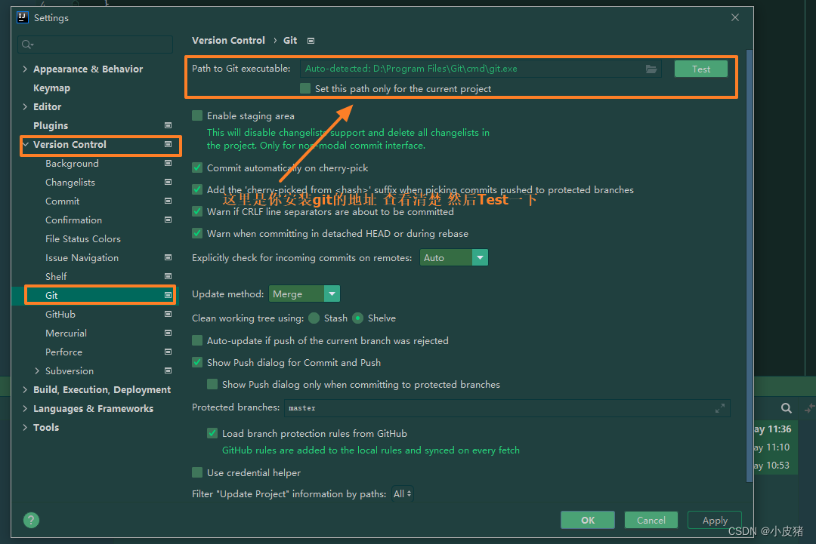The image size is (816, 544).
Task: Click the expand icon in Protected branches field
Action: pos(720,408)
